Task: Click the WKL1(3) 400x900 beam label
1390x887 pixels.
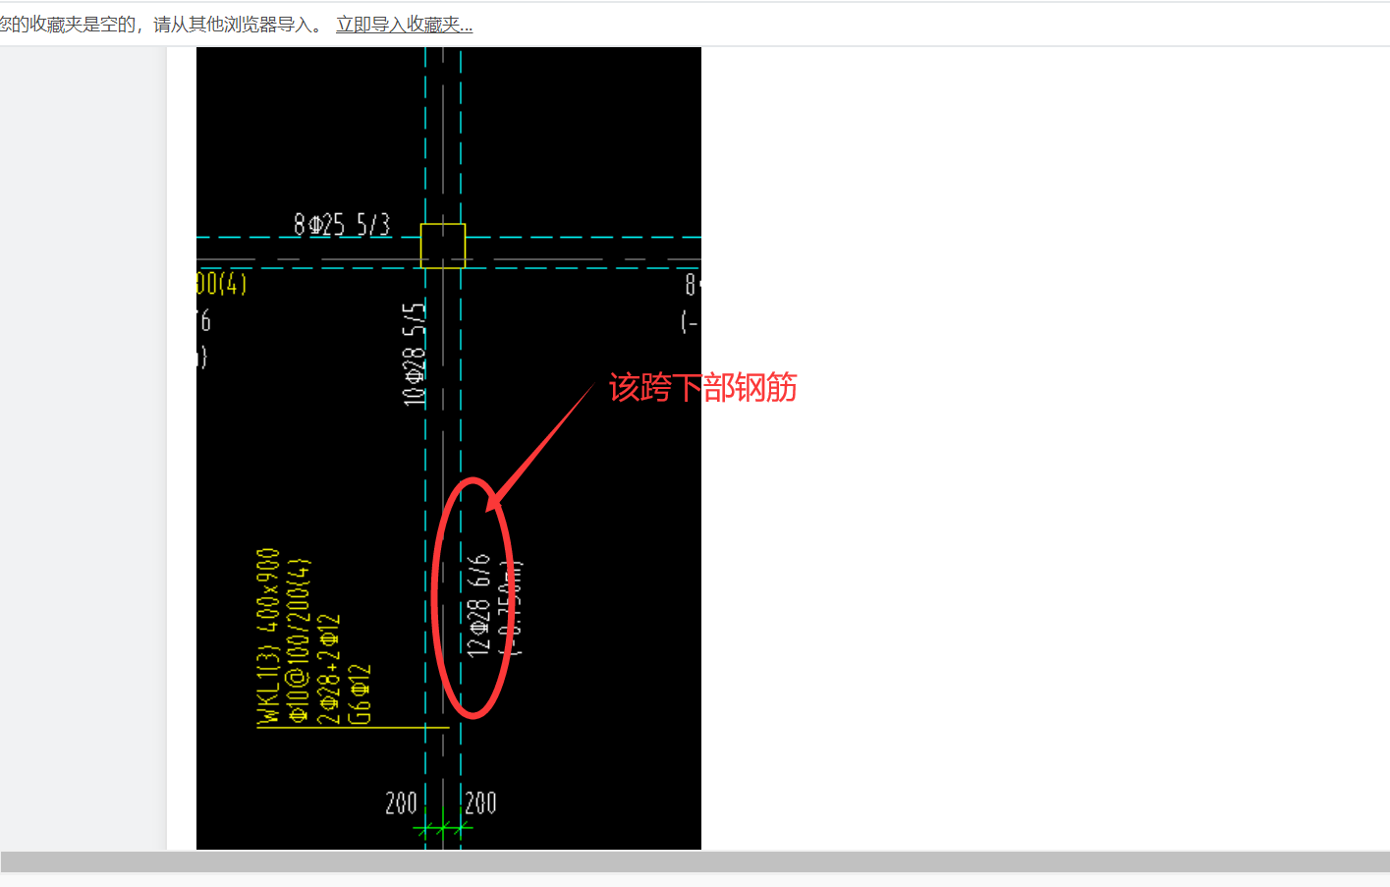Action: (268, 638)
